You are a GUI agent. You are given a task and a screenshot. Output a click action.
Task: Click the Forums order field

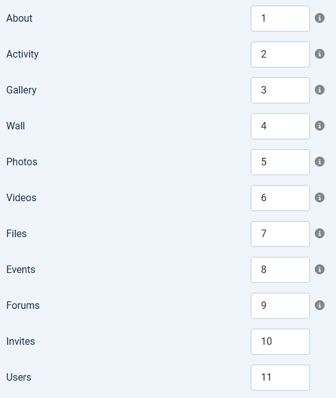(x=280, y=306)
